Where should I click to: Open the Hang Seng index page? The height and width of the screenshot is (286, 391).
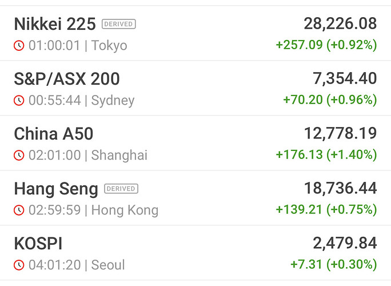[x=55, y=189]
